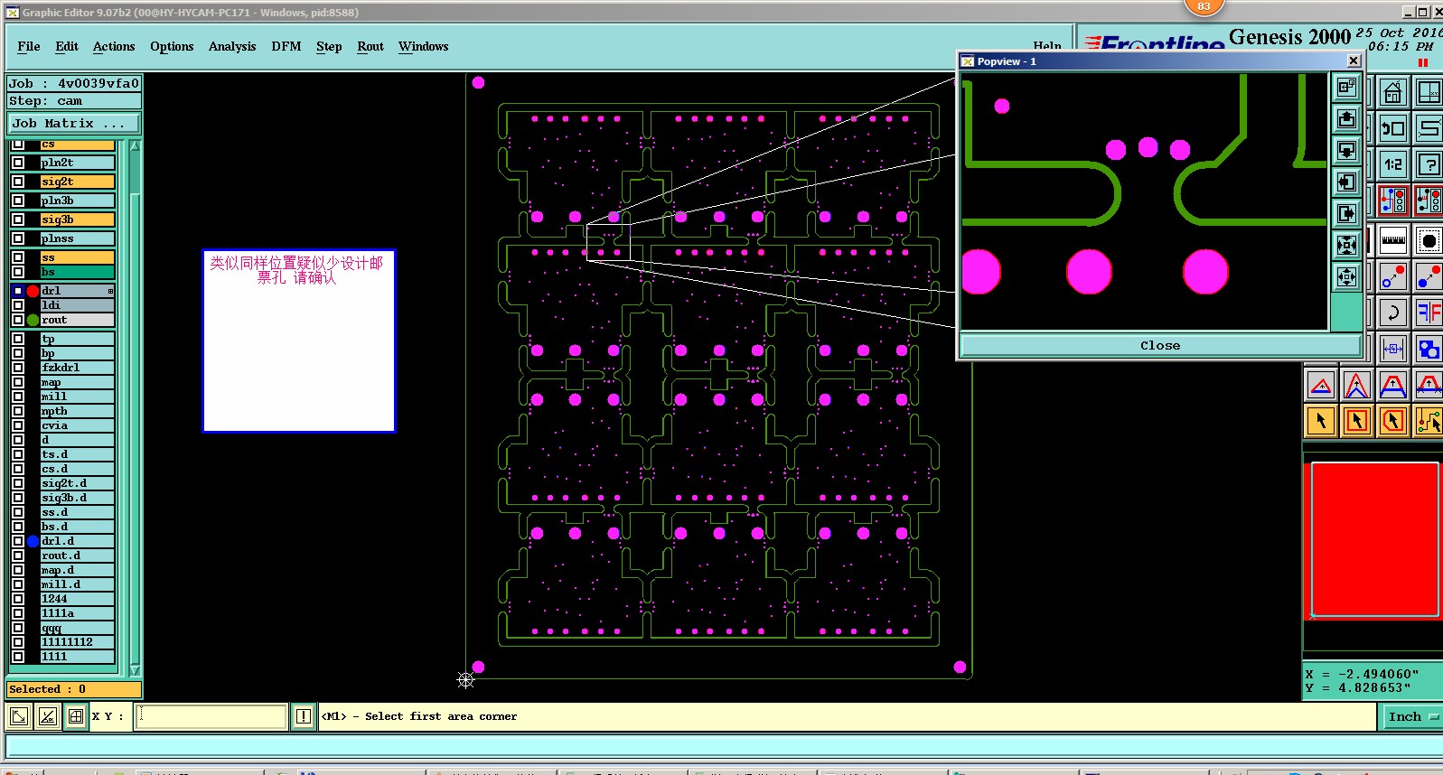
Task: Click the undo zoom icon
Action: tap(1392, 127)
